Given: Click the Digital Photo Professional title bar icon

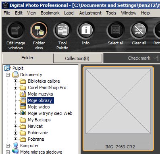Looking at the screenshot, I should (x=6, y=5).
